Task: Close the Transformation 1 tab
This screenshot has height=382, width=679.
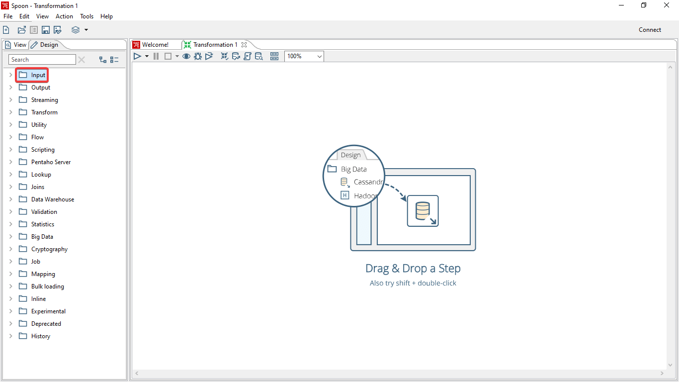Action: pyautogui.click(x=244, y=45)
